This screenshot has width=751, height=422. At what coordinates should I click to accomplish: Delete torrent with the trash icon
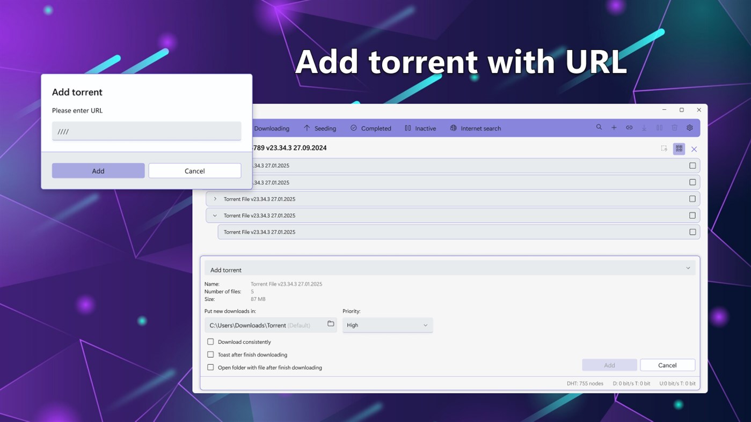click(674, 128)
